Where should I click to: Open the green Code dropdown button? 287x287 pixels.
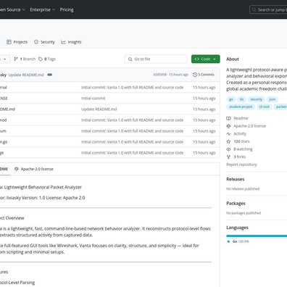click(206, 59)
